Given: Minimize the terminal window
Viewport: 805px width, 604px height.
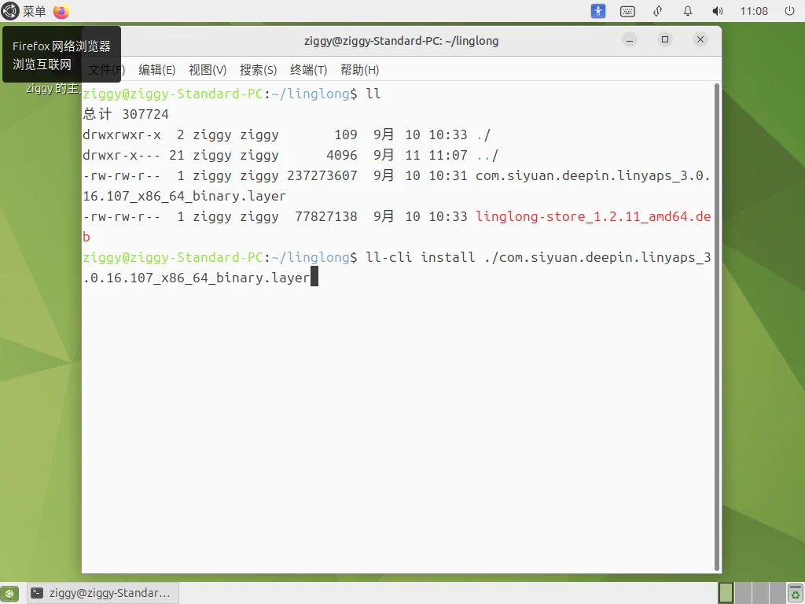Looking at the screenshot, I should point(630,40).
